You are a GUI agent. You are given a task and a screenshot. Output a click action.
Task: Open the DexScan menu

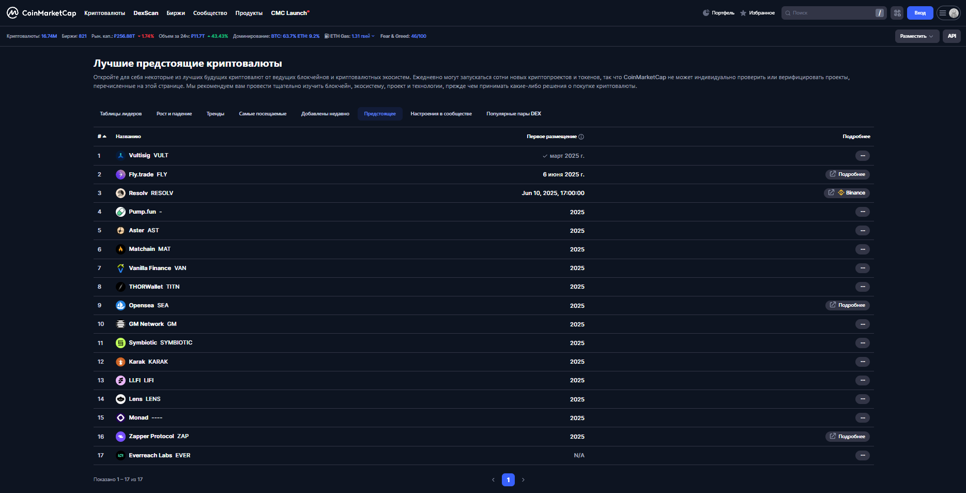coord(146,13)
